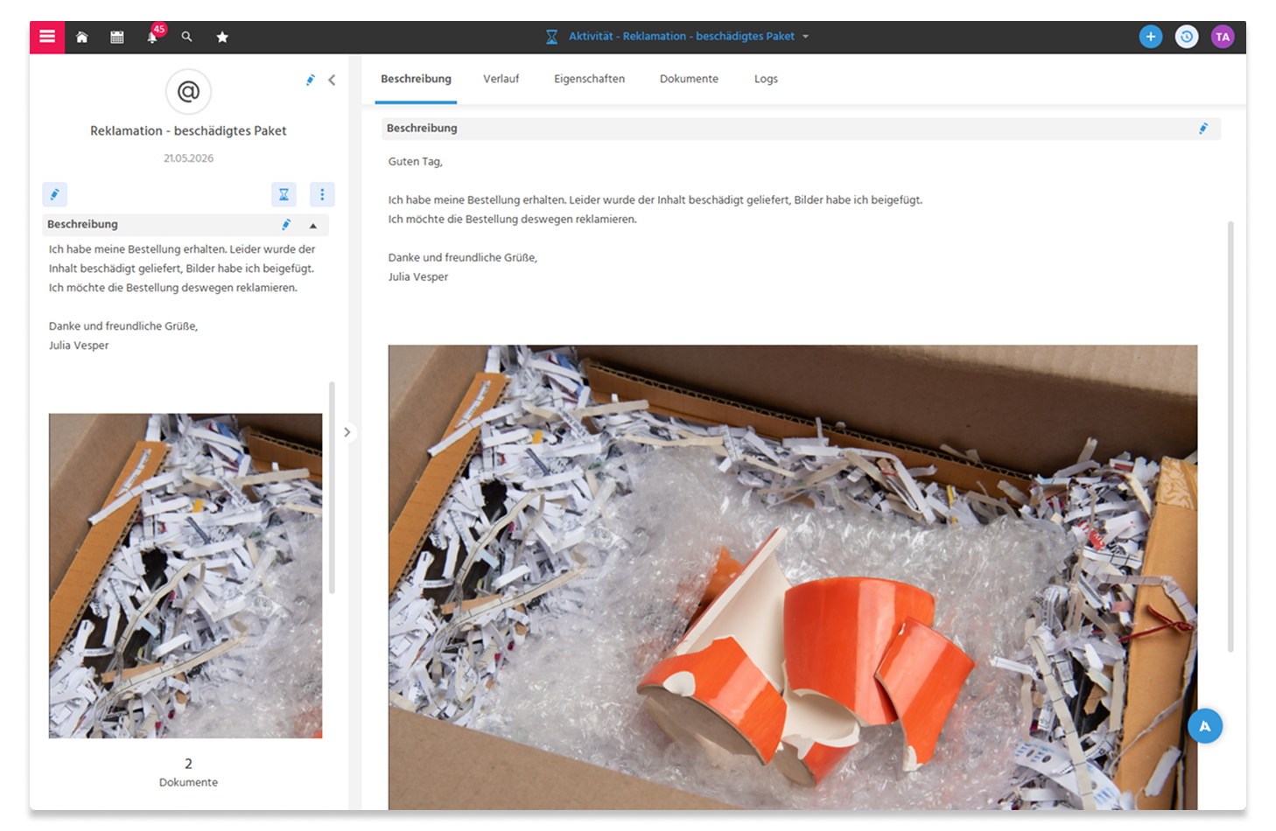Click the search magnifier icon
This screenshot has width=1276, height=831.
pyautogui.click(x=187, y=37)
